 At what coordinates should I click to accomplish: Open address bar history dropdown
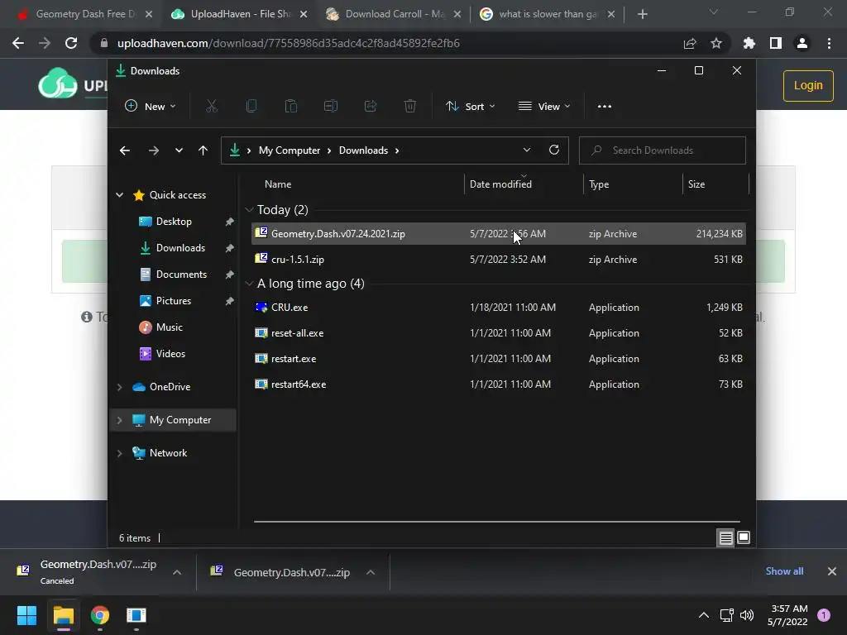[527, 150]
